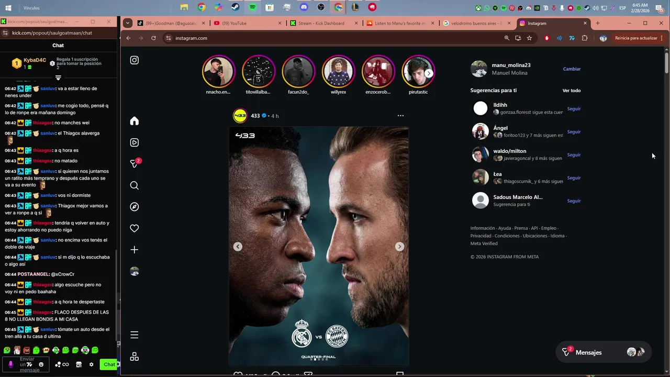The height and width of the screenshot is (377, 670).
Task: Open Kick chat settings gear
Action: (x=91, y=364)
